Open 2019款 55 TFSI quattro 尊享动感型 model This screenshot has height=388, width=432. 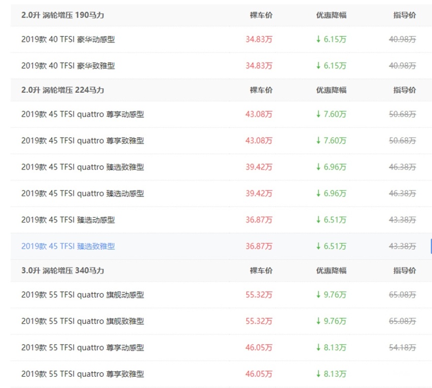point(83,347)
